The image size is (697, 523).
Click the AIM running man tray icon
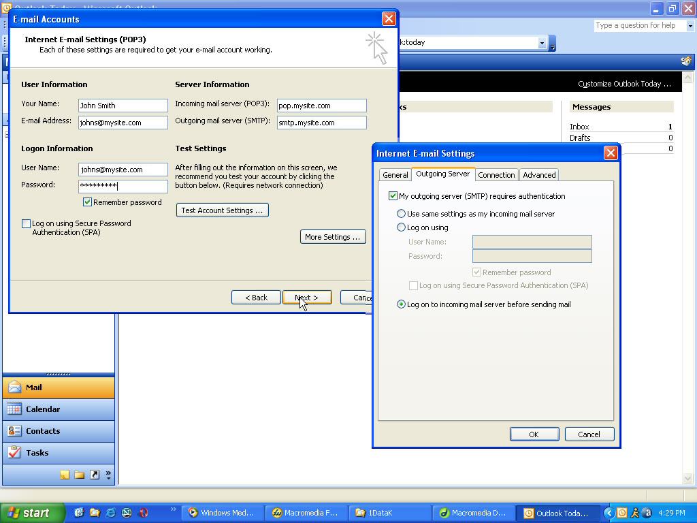[x=634, y=513]
